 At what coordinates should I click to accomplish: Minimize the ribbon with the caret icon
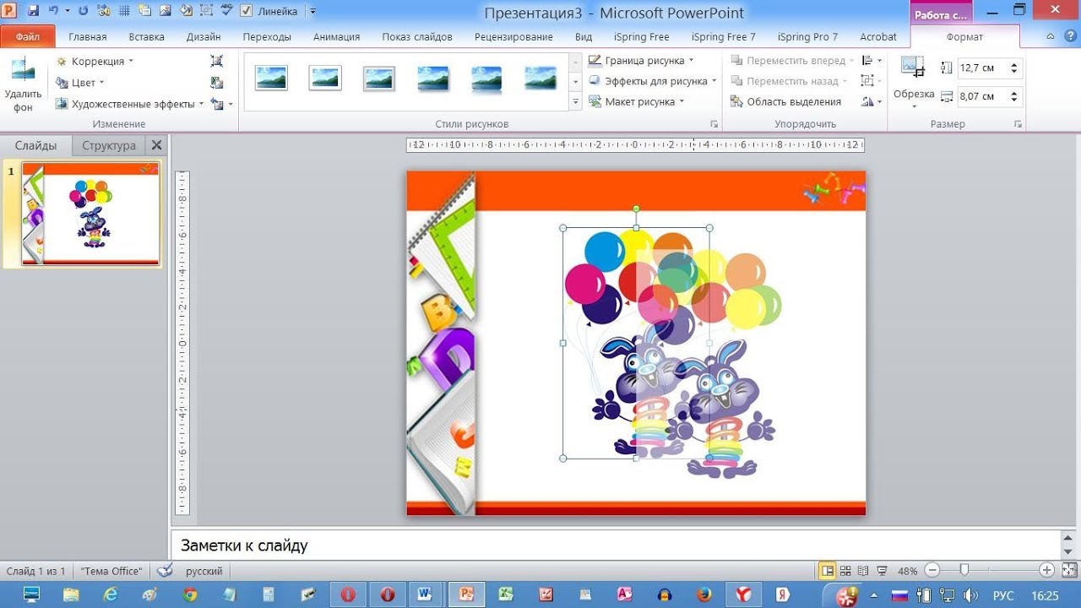tap(1051, 36)
